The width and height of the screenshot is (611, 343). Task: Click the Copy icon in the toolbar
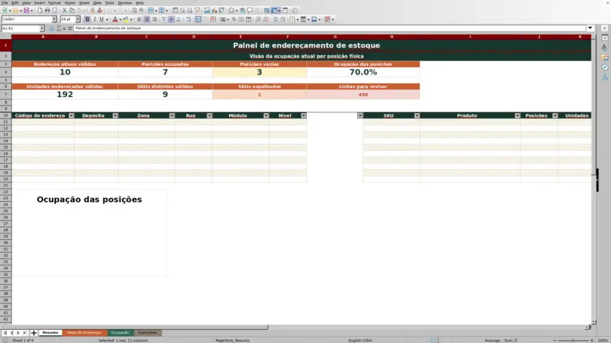pyautogui.click(x=72, y=11)
